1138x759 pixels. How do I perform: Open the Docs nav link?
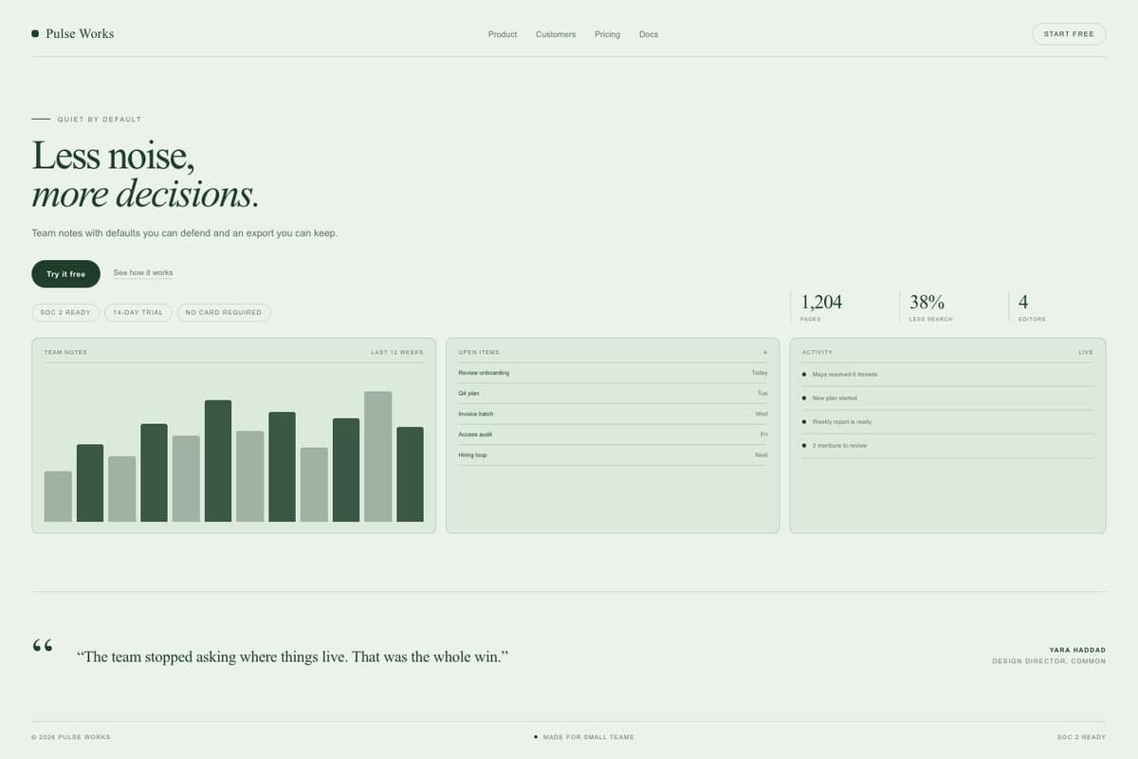649,34
